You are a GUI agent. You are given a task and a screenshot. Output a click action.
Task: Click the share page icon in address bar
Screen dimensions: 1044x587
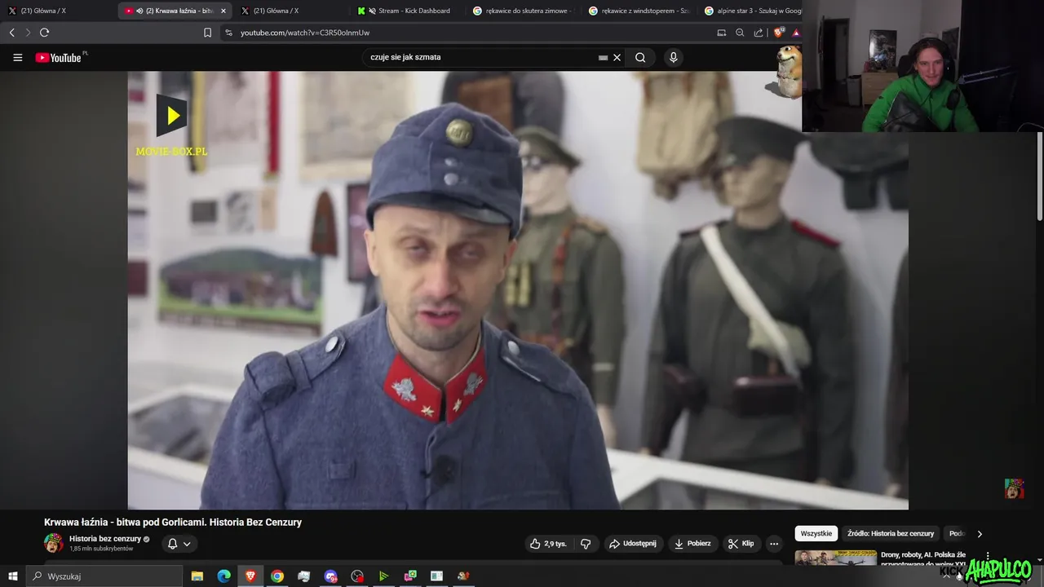[759, 33]
